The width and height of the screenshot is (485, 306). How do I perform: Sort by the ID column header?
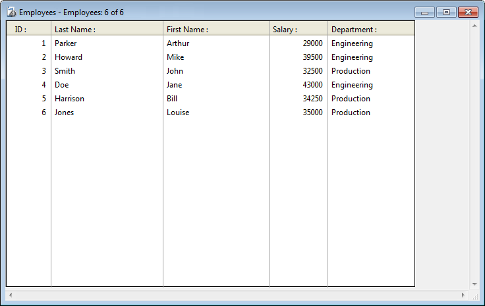coord(28,29)
